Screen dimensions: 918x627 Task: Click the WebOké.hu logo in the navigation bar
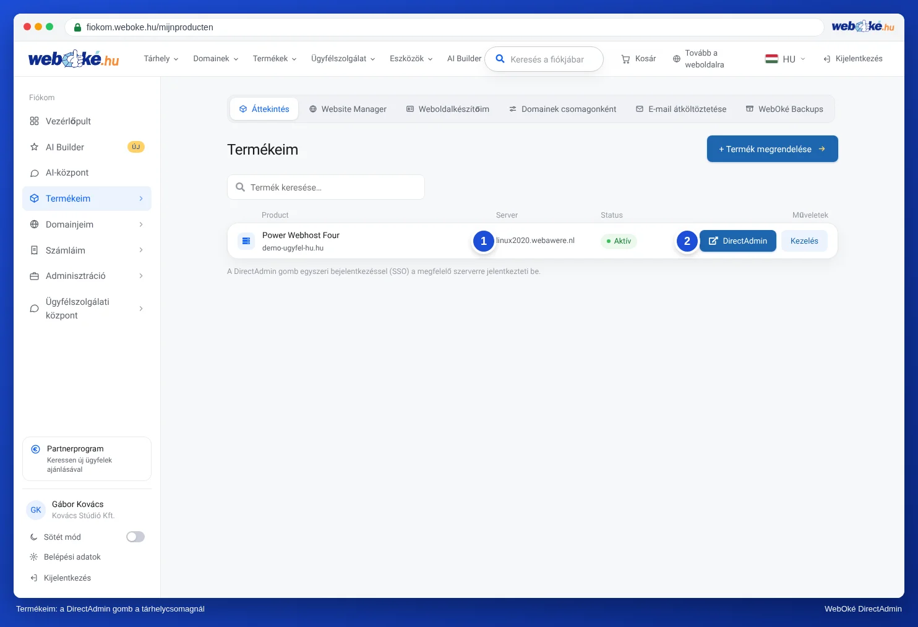(x=74, y=59)
